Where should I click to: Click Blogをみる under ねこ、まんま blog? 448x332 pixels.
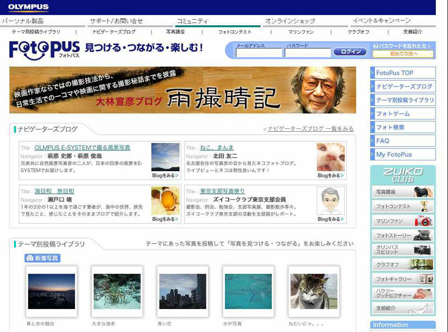(x=330, y=176)
